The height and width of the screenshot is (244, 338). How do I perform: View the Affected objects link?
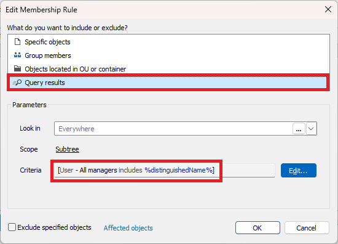(x=128, y=228)
